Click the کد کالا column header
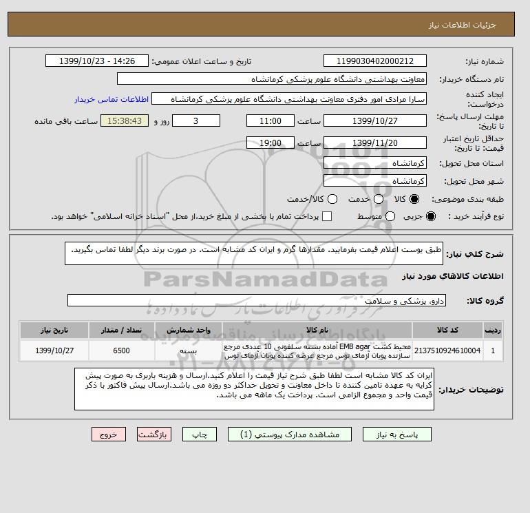 pos(447,330)
